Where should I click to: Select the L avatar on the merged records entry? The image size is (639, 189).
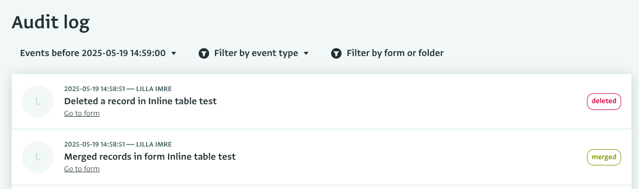click(x=38, y=157)
